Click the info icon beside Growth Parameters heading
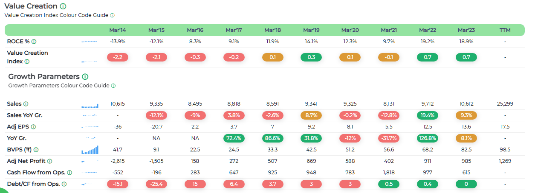This screenshot has height=193, width=535. click(85, 77)
